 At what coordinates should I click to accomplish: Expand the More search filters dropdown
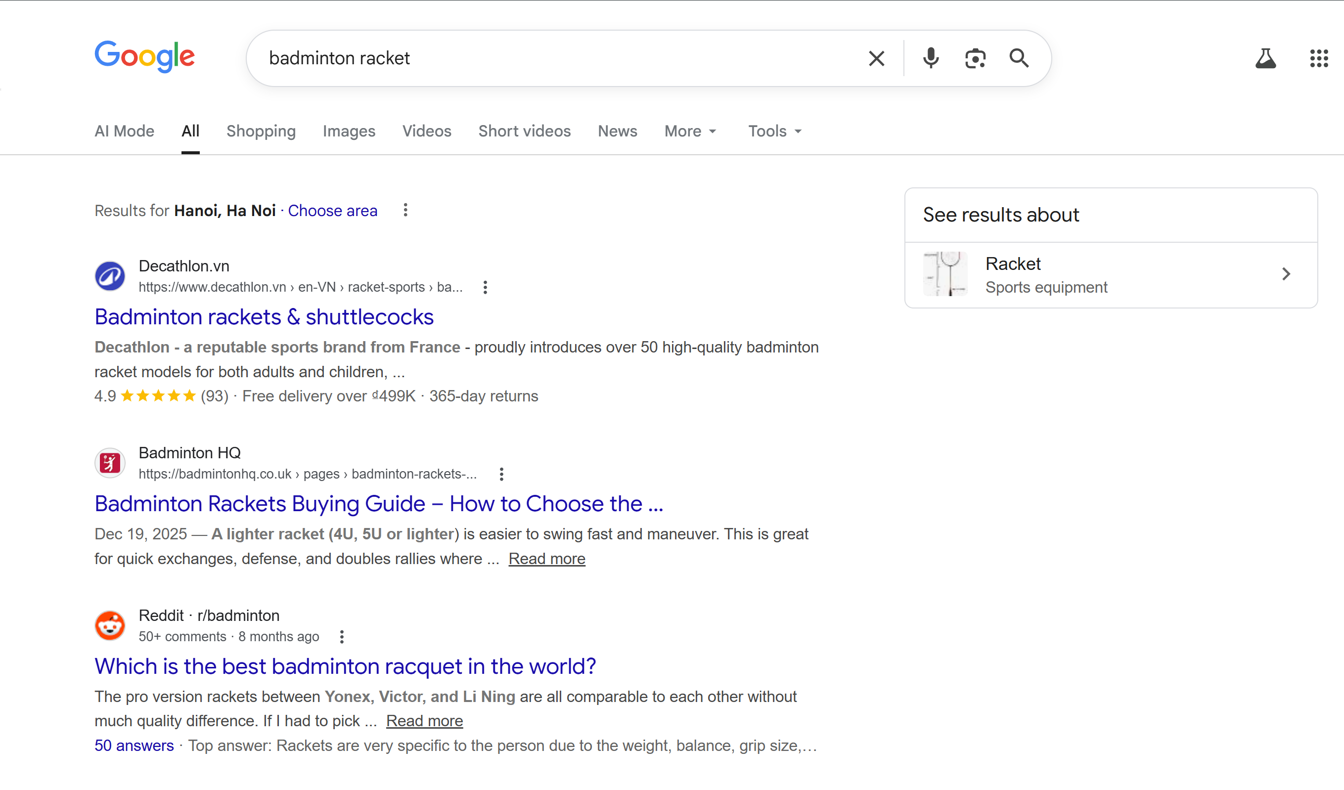coord(690,131)
